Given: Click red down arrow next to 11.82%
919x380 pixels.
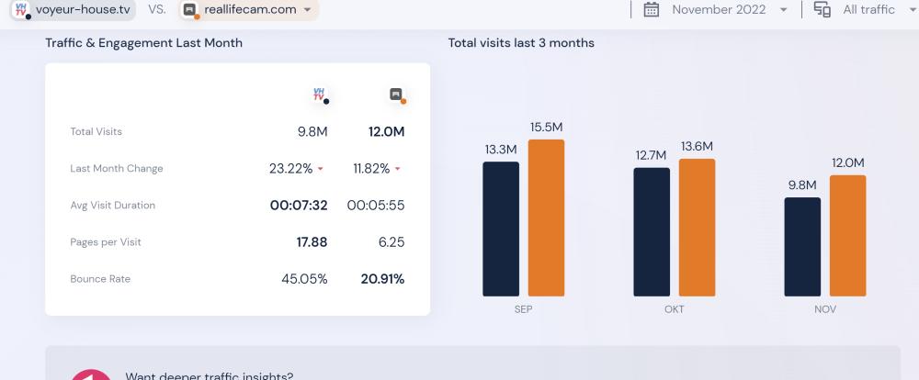Looking at the screenshot, I should coord(397,170).
